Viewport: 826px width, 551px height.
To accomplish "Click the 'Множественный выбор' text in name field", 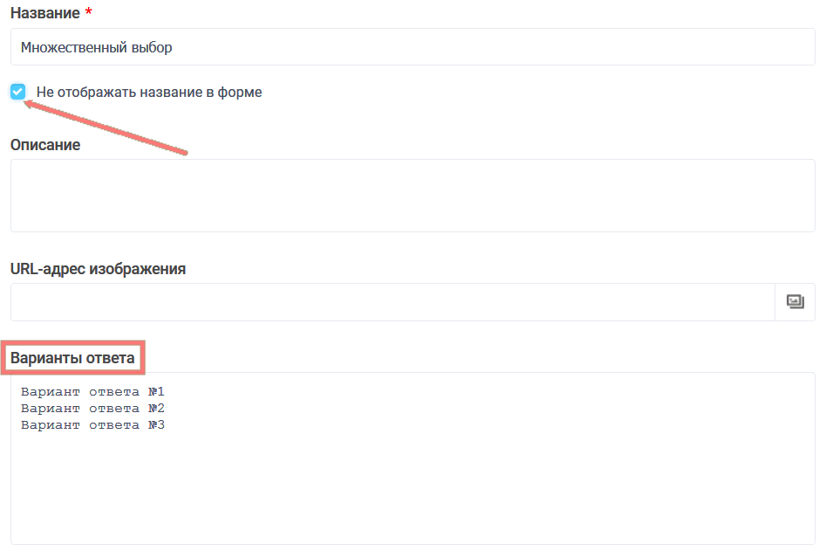I will 96,47.
